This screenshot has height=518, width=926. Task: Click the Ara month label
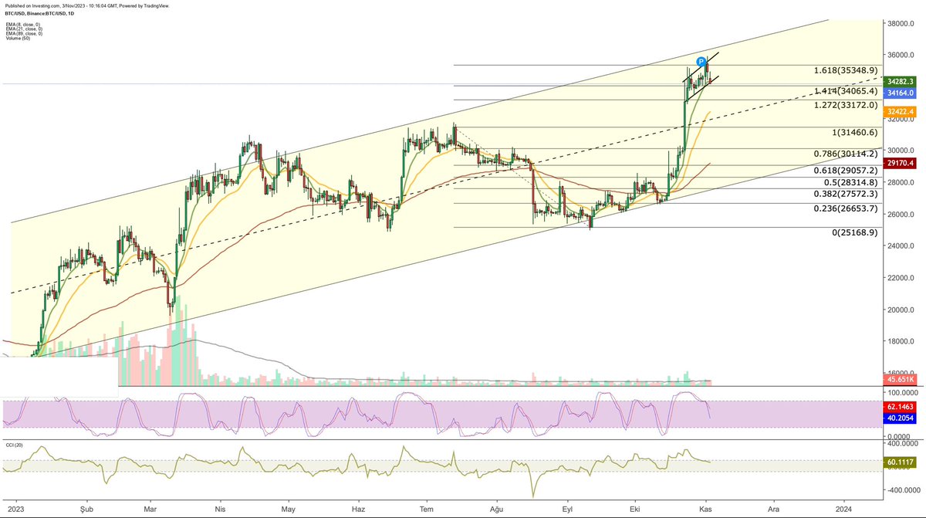[x=773, y=510]
